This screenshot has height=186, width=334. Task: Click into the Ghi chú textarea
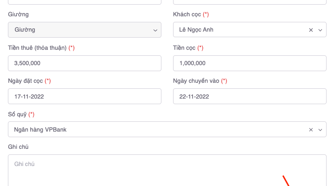click(167, 172)
